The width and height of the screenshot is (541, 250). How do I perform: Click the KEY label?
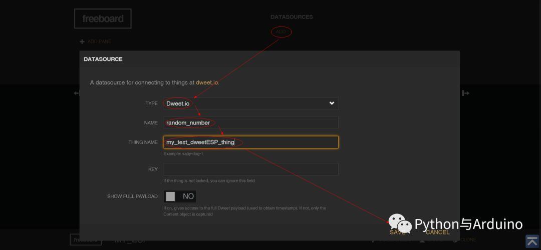click(x=153, y=169)
